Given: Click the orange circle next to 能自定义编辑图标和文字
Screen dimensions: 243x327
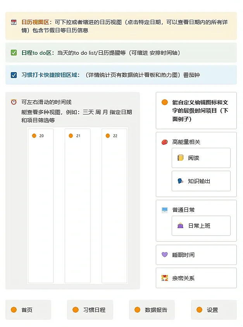Looking at the screenshot, I should tap(165, 102).
